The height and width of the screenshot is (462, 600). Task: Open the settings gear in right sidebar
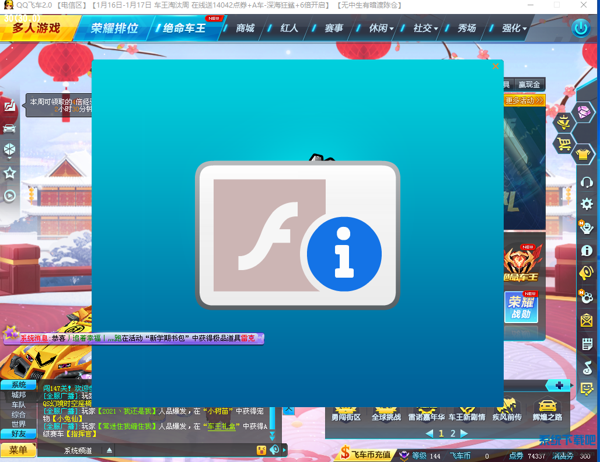click(x=587, y=204)
